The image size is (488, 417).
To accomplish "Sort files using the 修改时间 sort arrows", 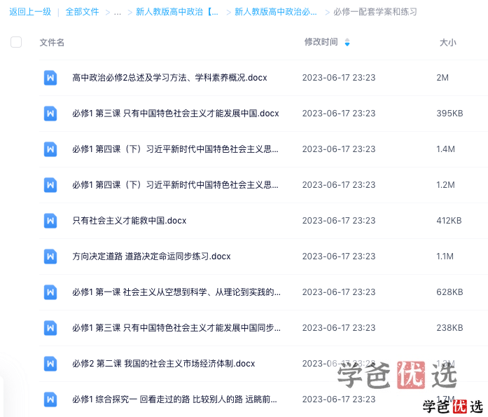I will [x=347, y=42].
